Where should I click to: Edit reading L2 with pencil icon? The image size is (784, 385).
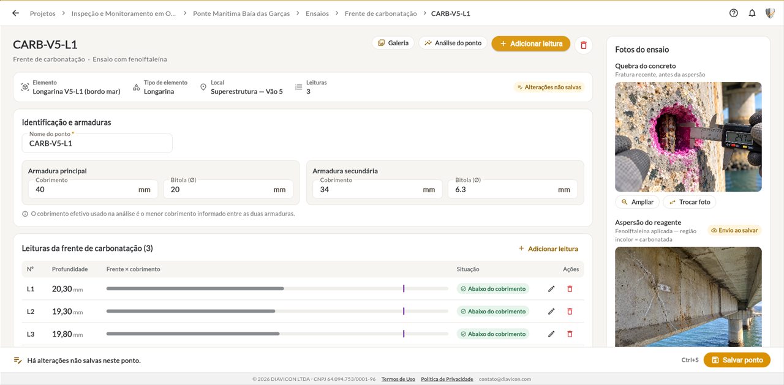coord(551,312)
